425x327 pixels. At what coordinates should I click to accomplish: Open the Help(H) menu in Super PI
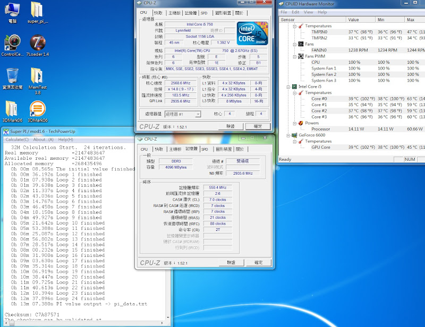coord(65,140)
